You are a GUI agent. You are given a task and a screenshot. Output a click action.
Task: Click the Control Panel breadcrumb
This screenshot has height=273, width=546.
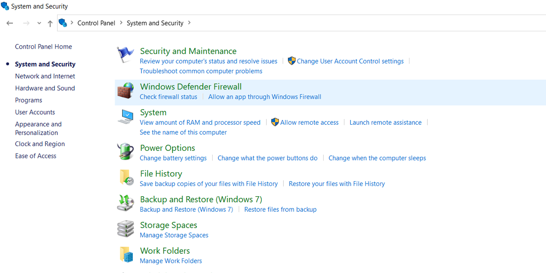[96, 23]
